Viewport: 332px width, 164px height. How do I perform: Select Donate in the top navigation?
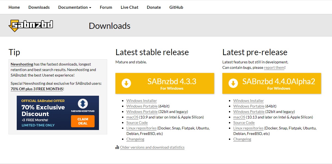coord(154,7)
